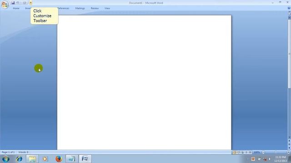291x163 pixels.
Task: Open the Customize Quick Access Toolbar dropdown
Action: pyautogui.click(x=30, y=3)
